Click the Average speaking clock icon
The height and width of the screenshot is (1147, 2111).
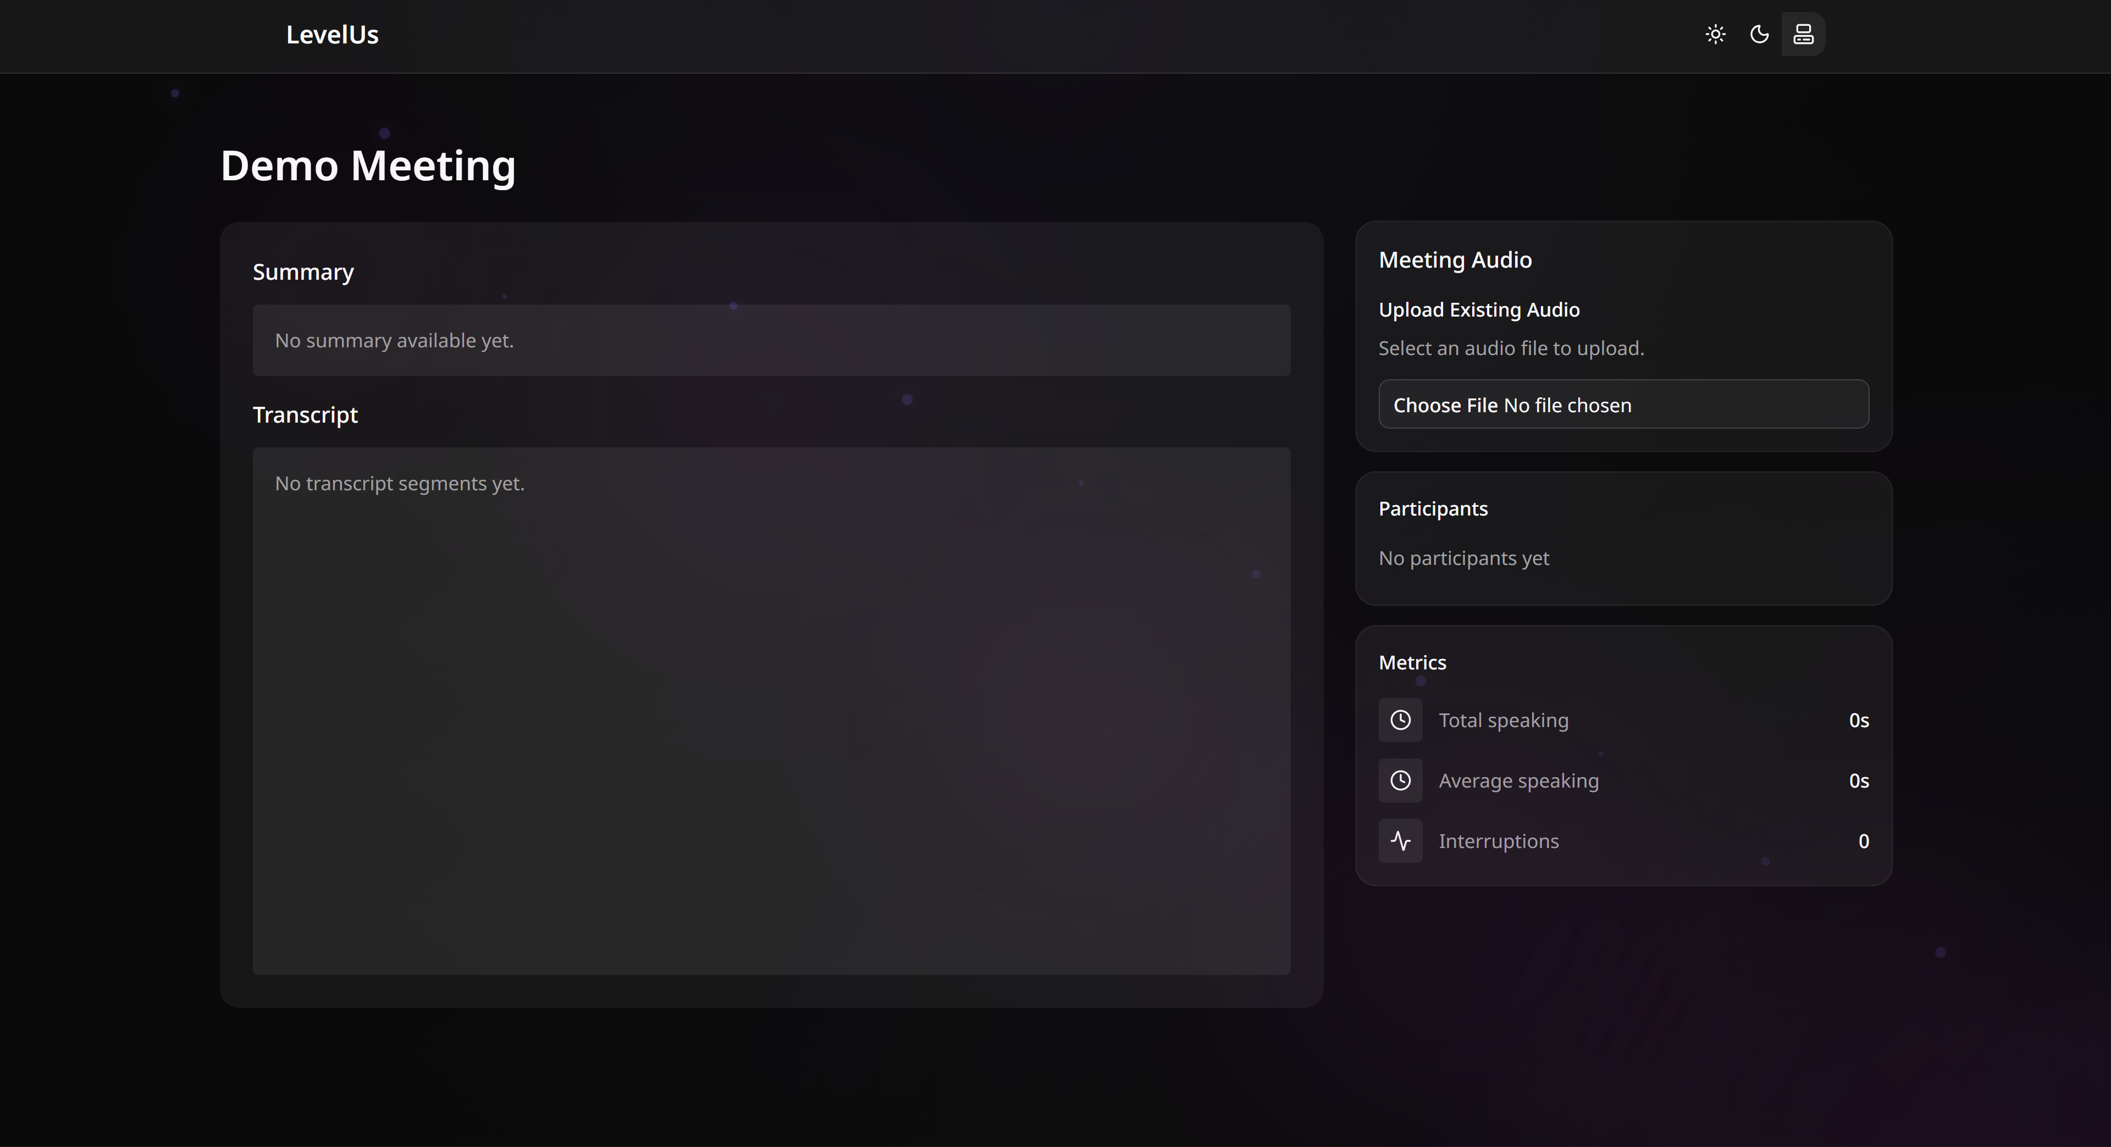[x=1401, y=781]
